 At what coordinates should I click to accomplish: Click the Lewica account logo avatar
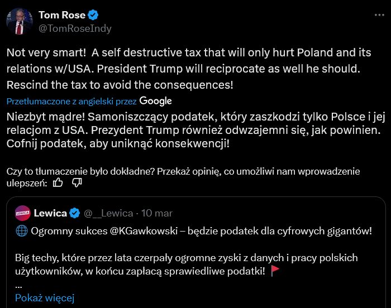(23, 213)
